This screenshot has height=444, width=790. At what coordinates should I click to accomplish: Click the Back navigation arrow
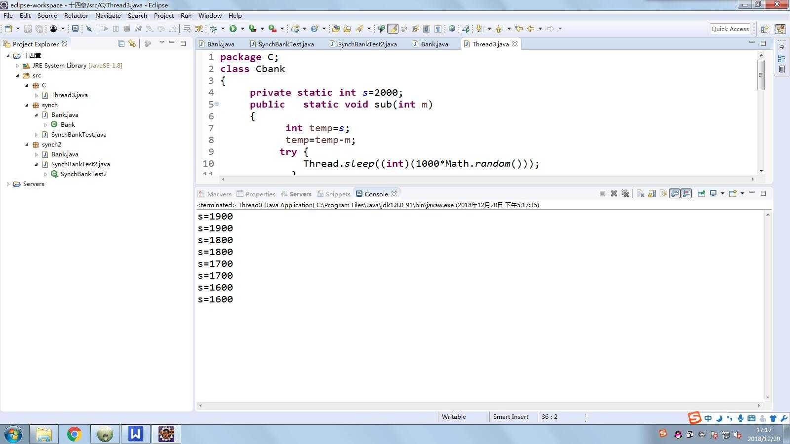point(531,29)
